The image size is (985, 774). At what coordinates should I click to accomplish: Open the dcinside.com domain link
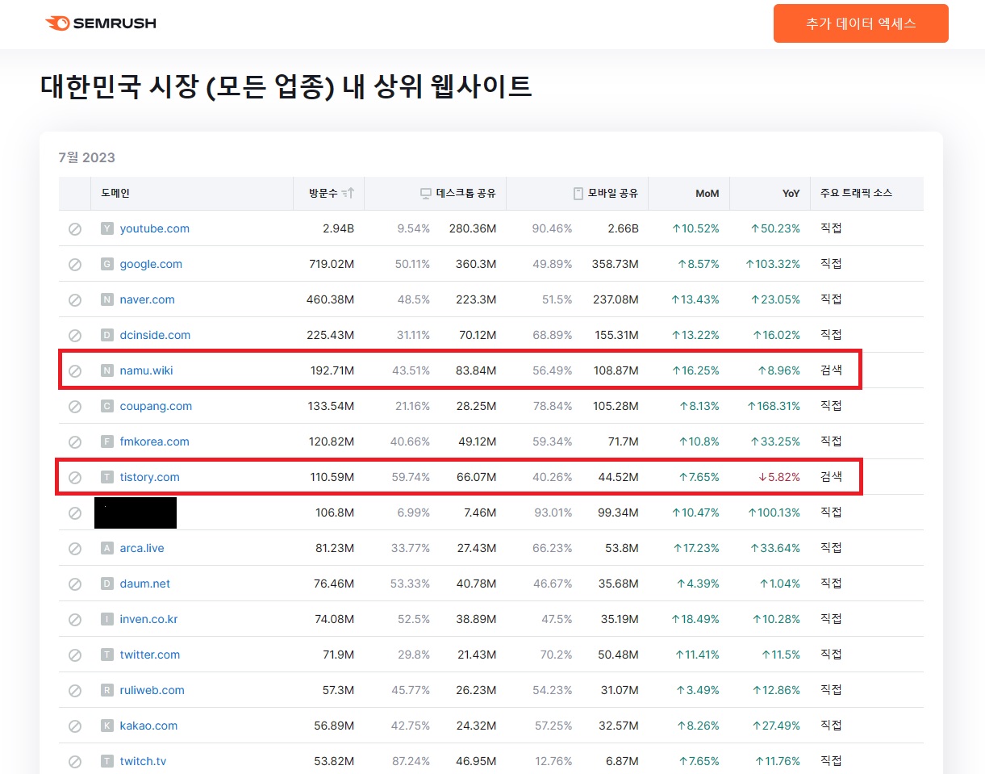click(x=155, y=335)
